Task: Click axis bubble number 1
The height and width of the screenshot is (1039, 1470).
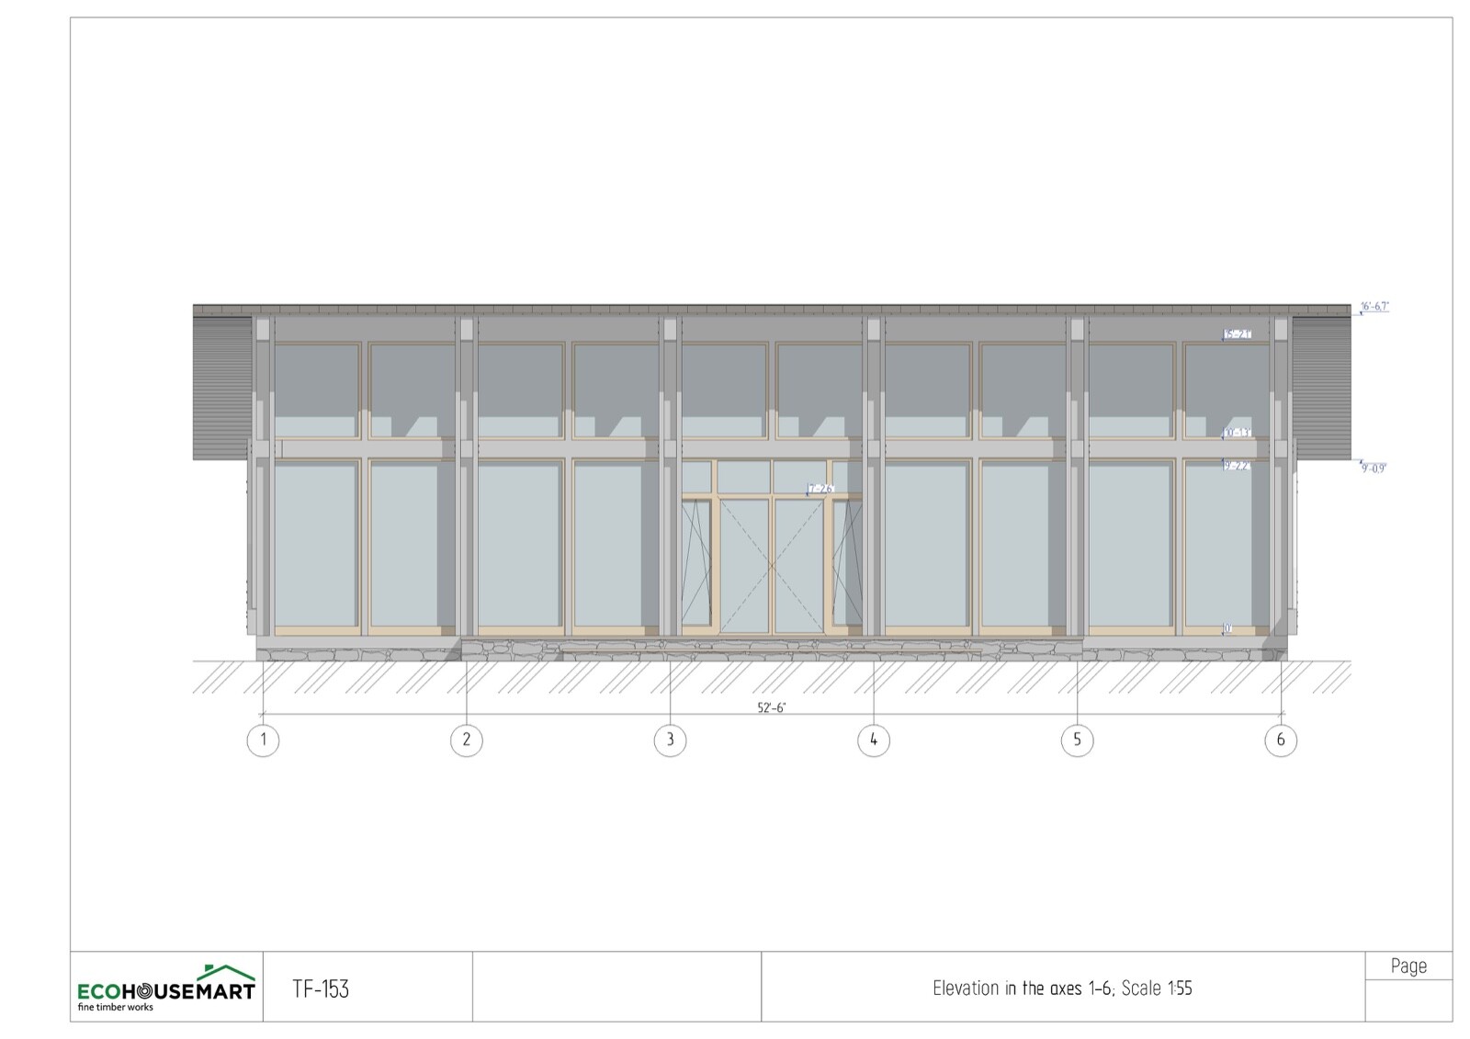Action: (x=263, y=740)
